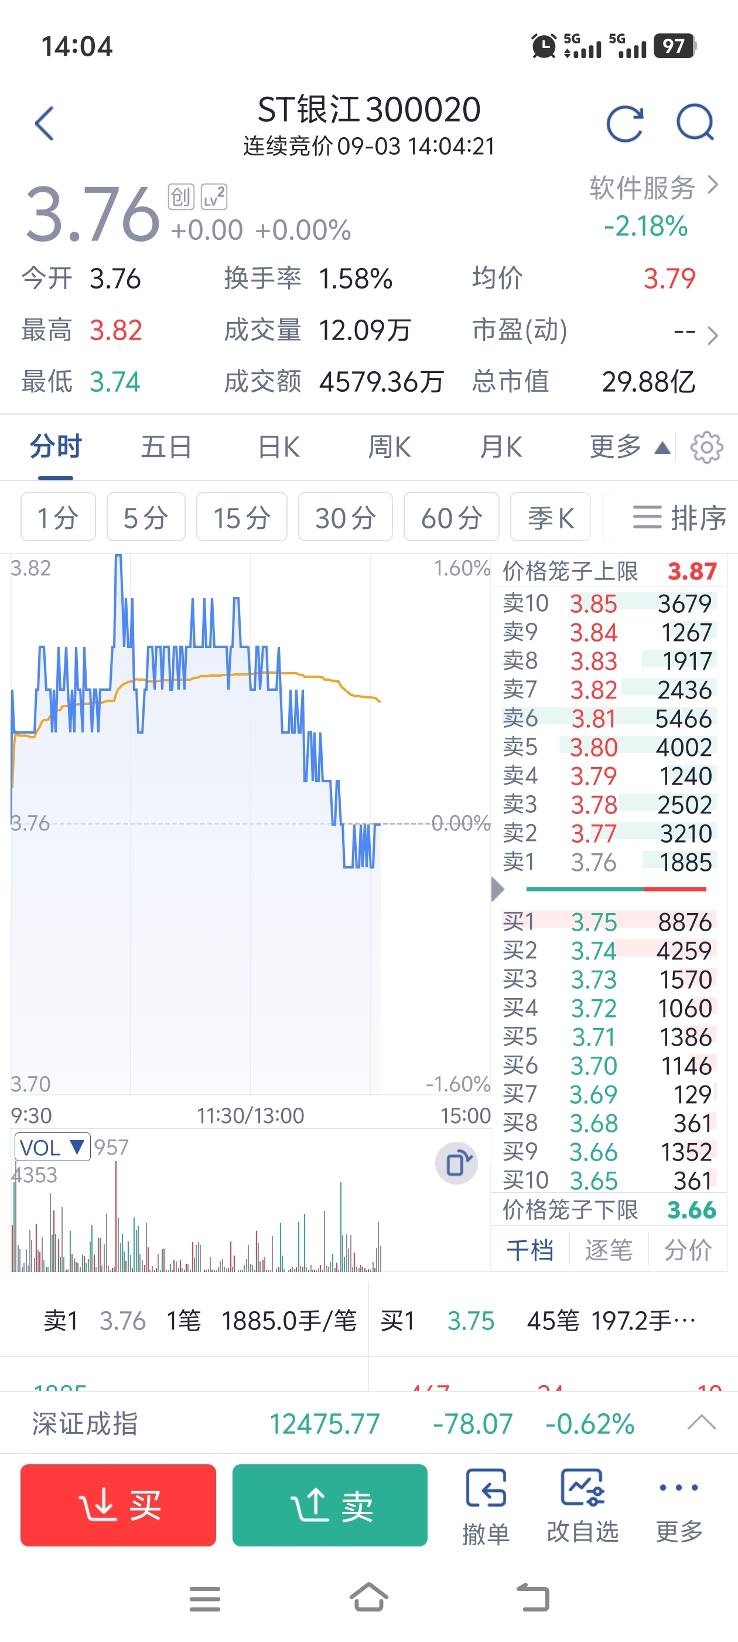
Task: Open the VOL indicator dropdown
Action: pos(52,1148)
